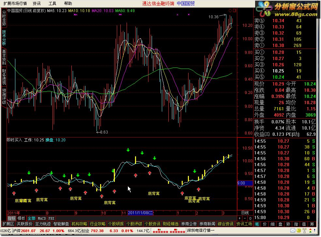The width and height of the screenshot is (321, 237).
Task: Switch to 财务透视 side tab
Action: coord(4,77)
